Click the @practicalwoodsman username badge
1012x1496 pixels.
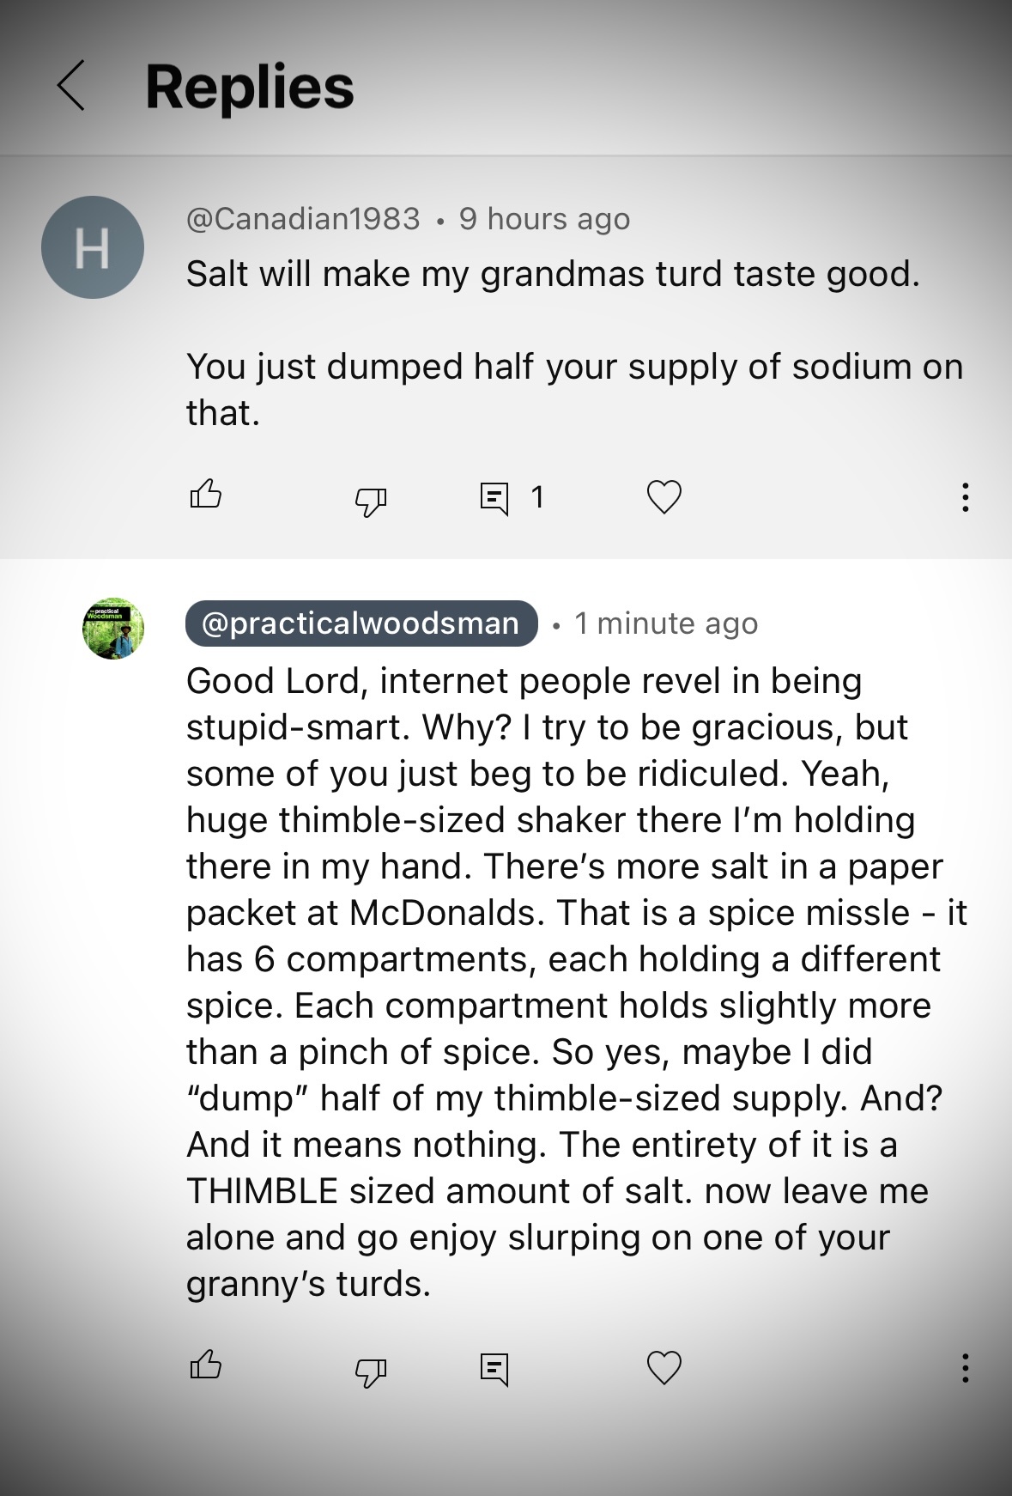click(x=361, y=623)
